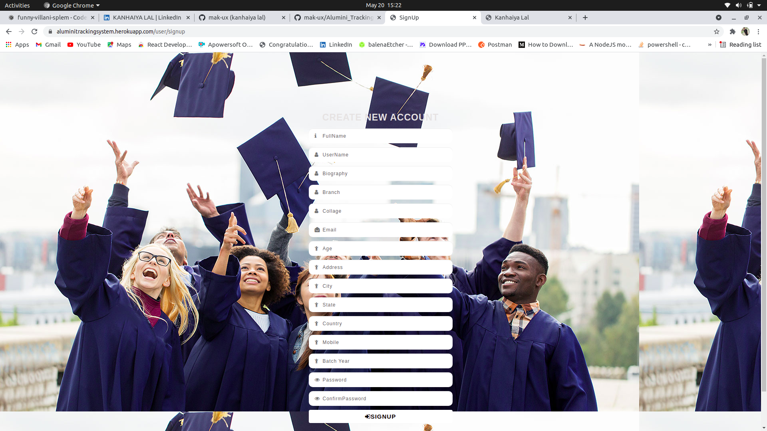Image resolution: width=767 pixels, height=431 pixels.
Task: Click the eye icon in the ConfirmPassword field
Action: click(x=317, y=399)
